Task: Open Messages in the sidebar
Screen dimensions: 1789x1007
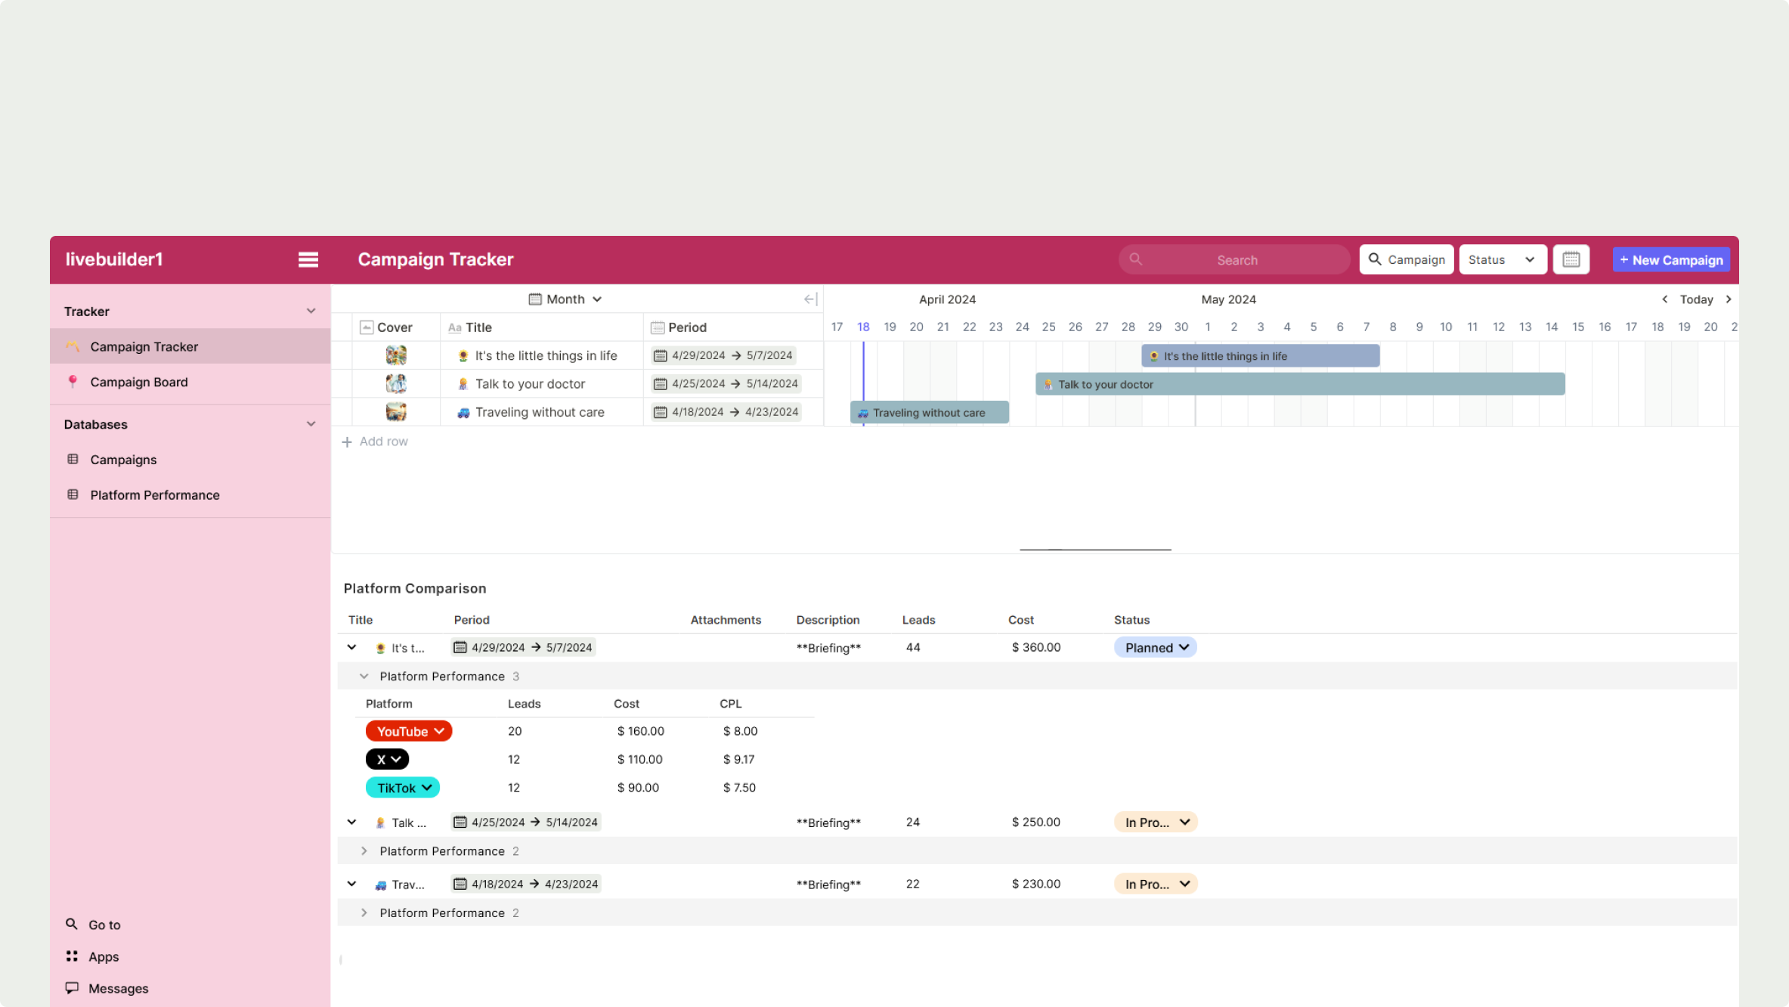Action: point(118,988)
